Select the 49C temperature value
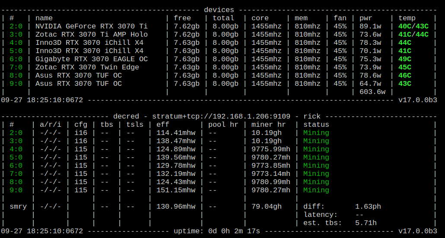This screenshot has width=445, height=238. [x=405, y=59]
